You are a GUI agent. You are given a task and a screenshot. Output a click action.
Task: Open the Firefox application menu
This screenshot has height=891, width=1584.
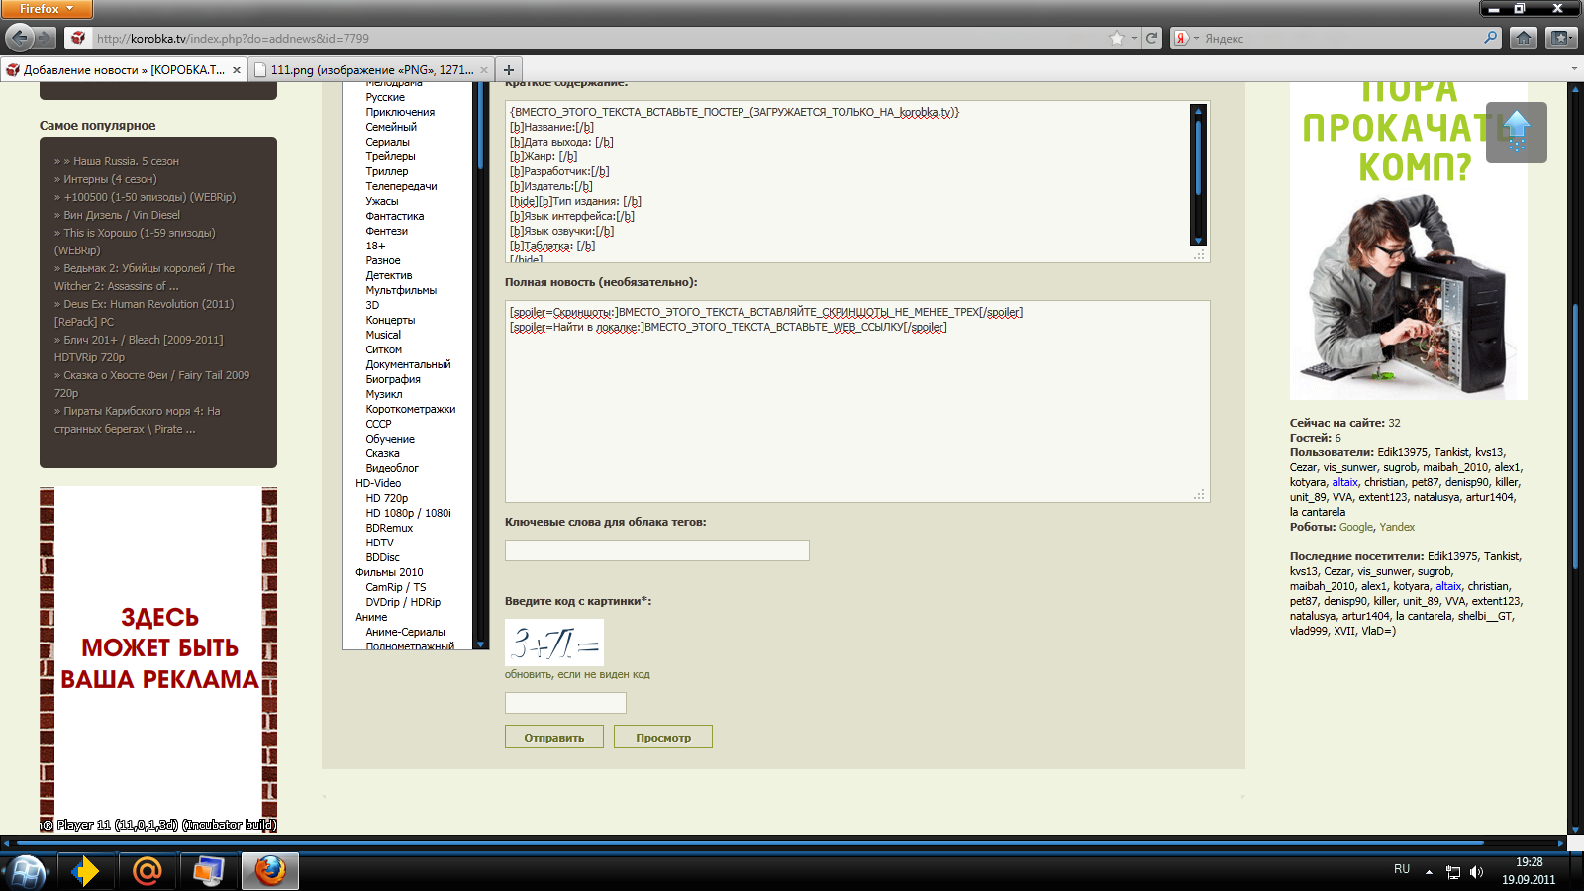click(47, 9)
